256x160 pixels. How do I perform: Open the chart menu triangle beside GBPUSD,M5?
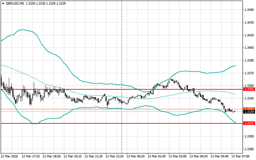pos(3,3)
